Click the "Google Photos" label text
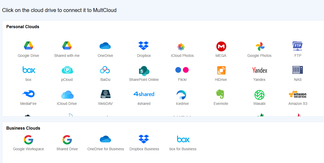 pyautogui.click(x=259, y=56)
